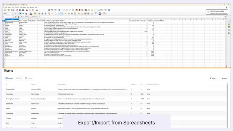Click the Items table vertical scrollbar

pos(227,105)
